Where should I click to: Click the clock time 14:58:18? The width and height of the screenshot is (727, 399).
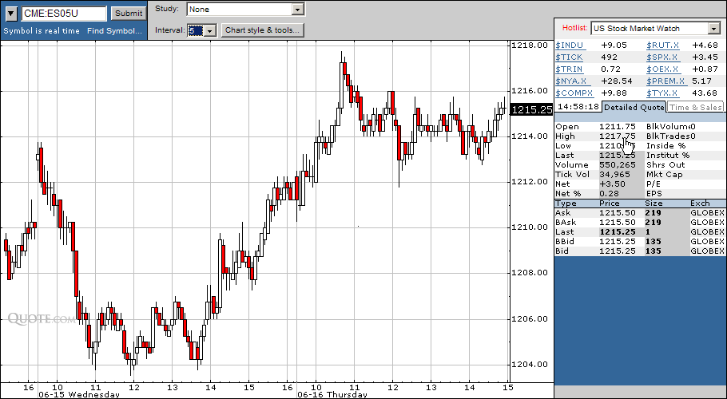click(578, 107)
